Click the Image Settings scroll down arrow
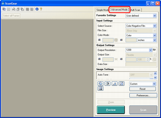 [155, 77]
